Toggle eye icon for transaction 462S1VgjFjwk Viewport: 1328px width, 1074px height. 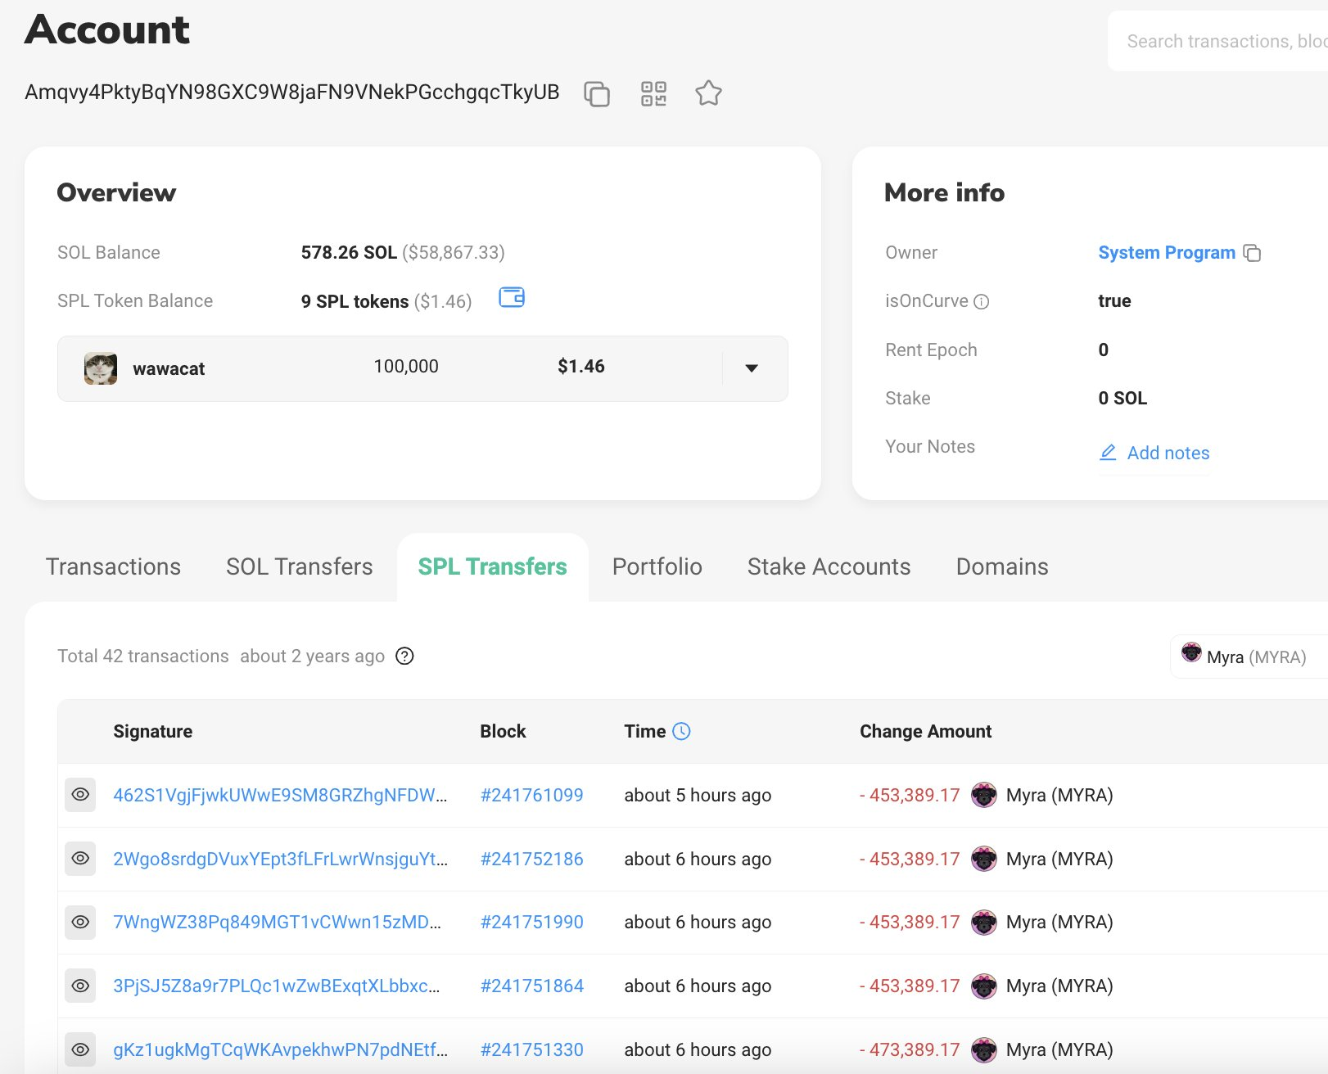click(x=80, y=795)
